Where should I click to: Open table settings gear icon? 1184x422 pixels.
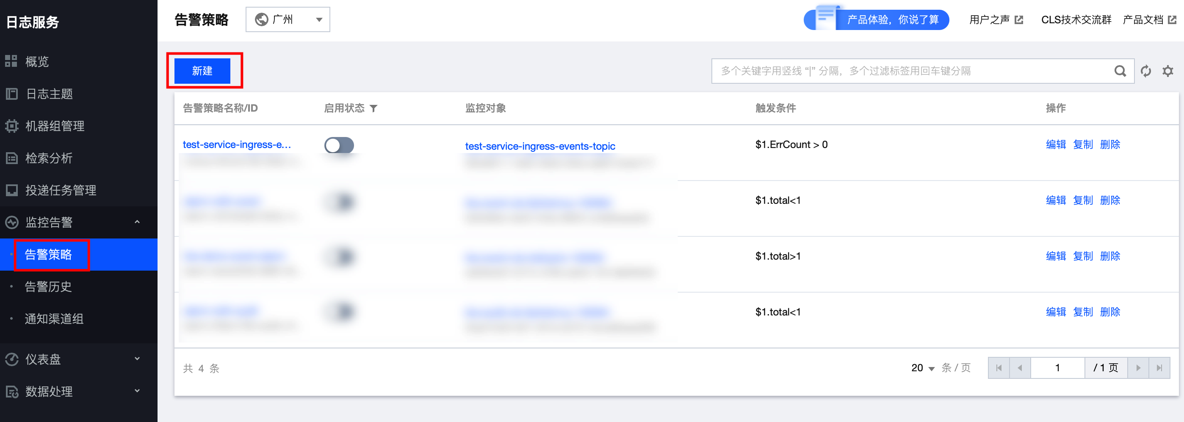1167,71
